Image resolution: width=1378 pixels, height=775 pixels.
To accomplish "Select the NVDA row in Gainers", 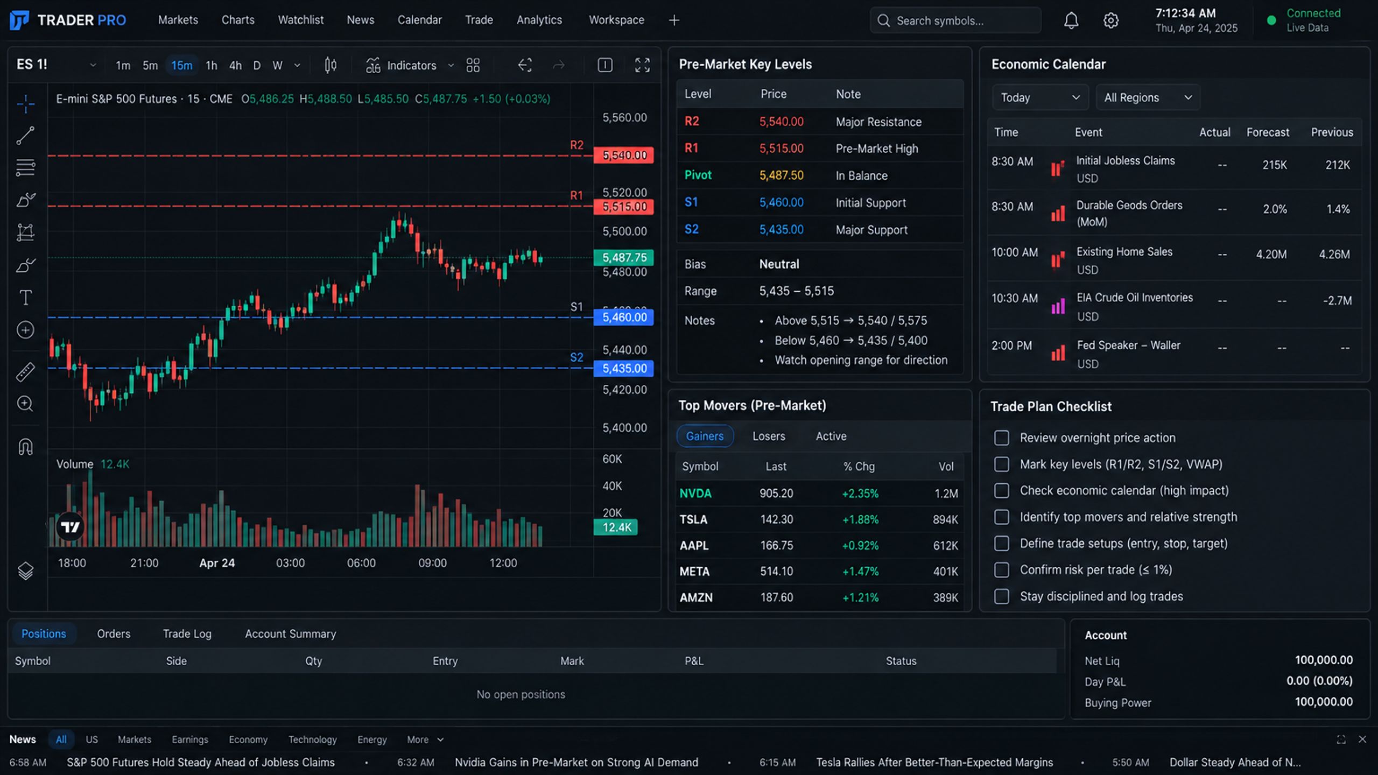I will [x=819, y=493].
